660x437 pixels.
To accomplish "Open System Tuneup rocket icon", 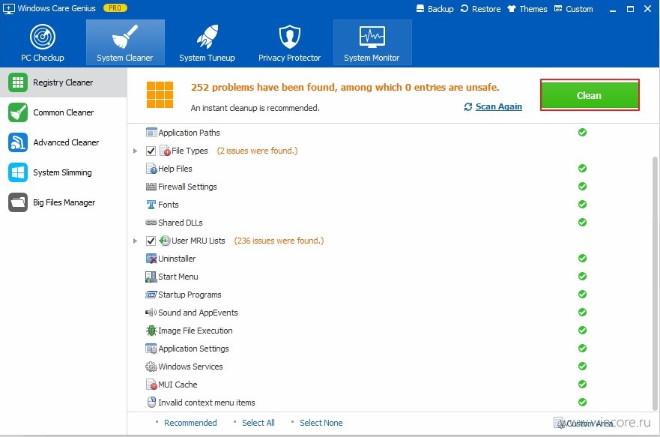I will (x=207, y=36).
